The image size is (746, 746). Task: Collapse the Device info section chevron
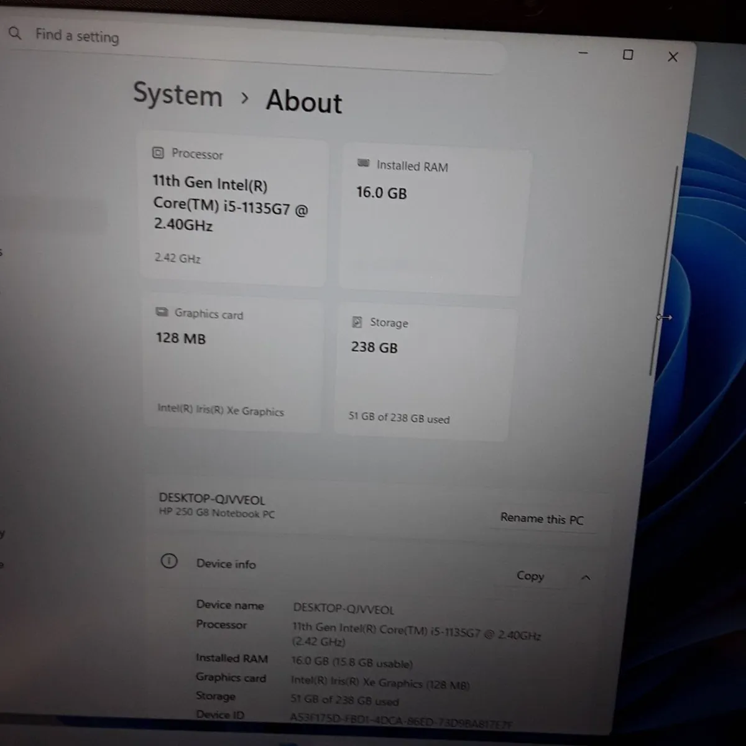pyautogui.click(x=585, y=578)
